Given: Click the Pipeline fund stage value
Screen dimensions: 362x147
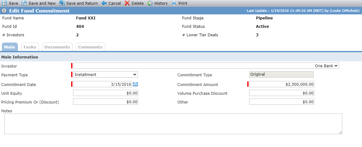Looking at the screenshot, I should tap(264, 18).
